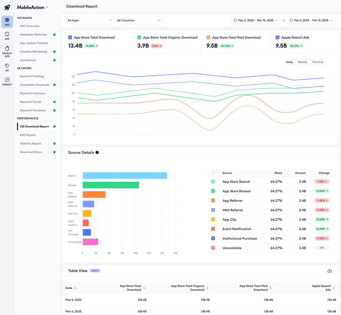Open the Market section in left rail
The image size is (341, 315).
click(x=7, y=82)
